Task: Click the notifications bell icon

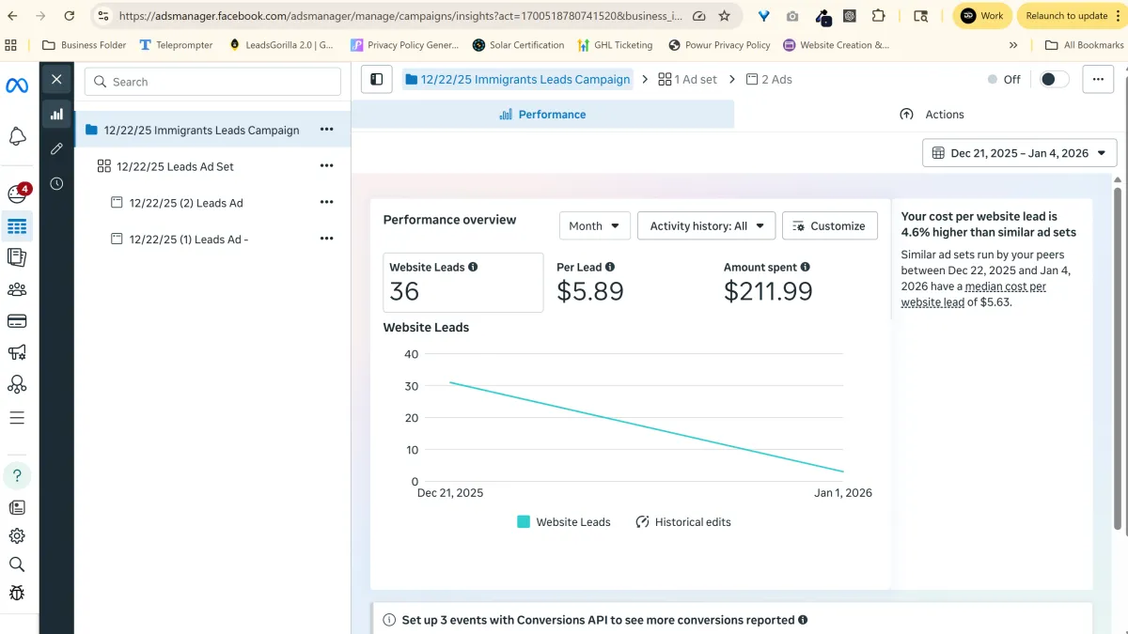Action: [x=17, y=137]
